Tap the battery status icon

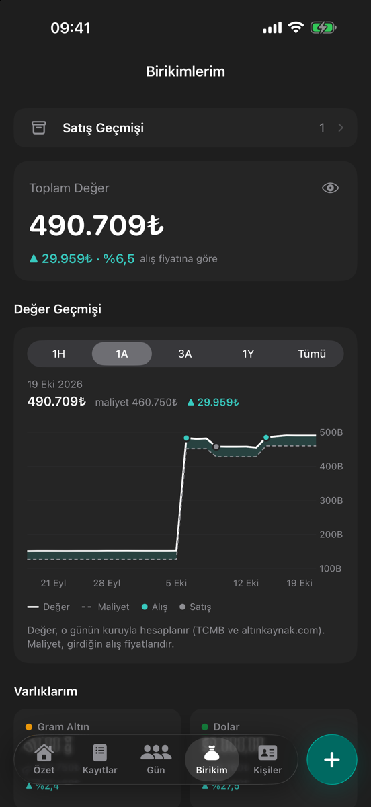[x=323, y=28]
